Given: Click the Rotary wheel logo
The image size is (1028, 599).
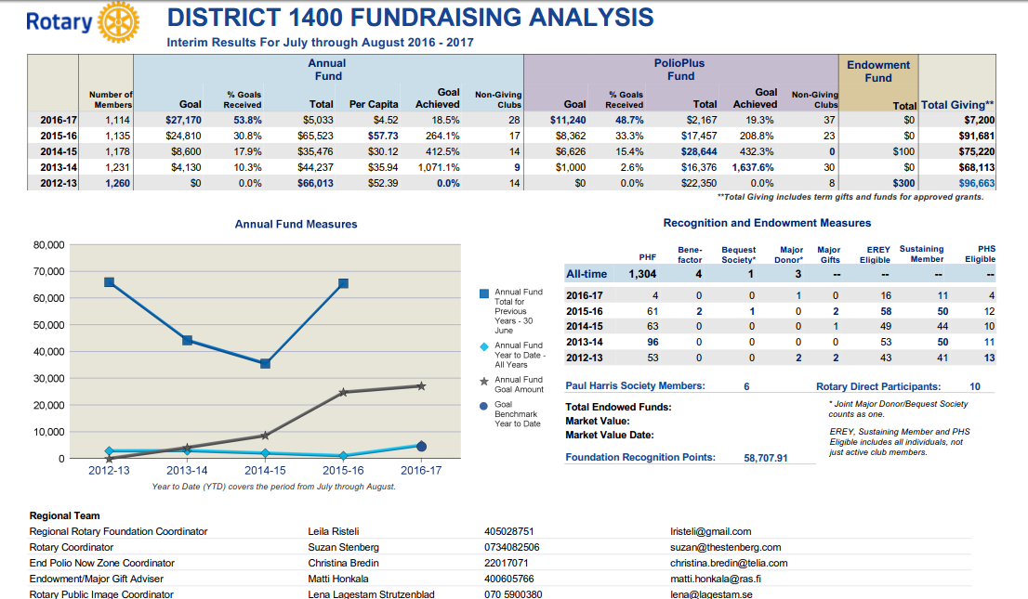Looking at the screenshot, I should 119,23.
